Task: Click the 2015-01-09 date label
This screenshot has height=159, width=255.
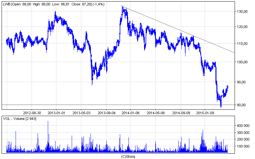Action: click(x=205, y=113)
